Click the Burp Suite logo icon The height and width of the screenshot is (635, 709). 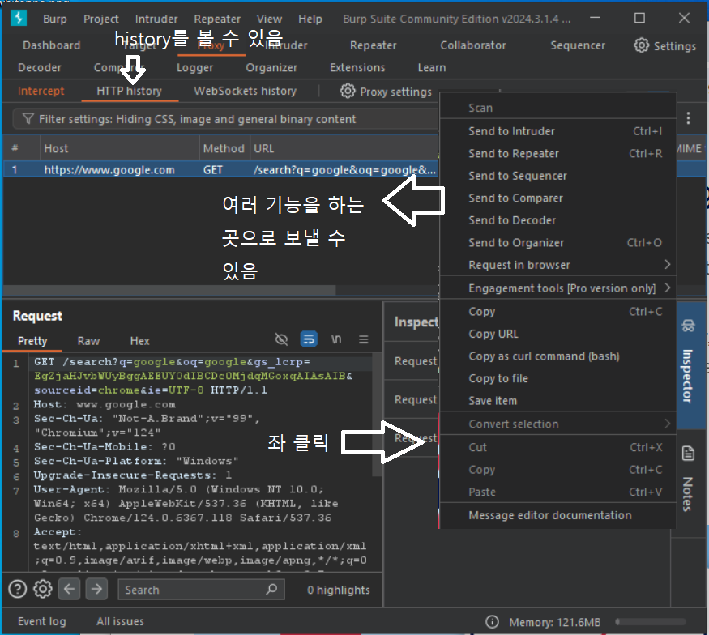click(19, 19)
